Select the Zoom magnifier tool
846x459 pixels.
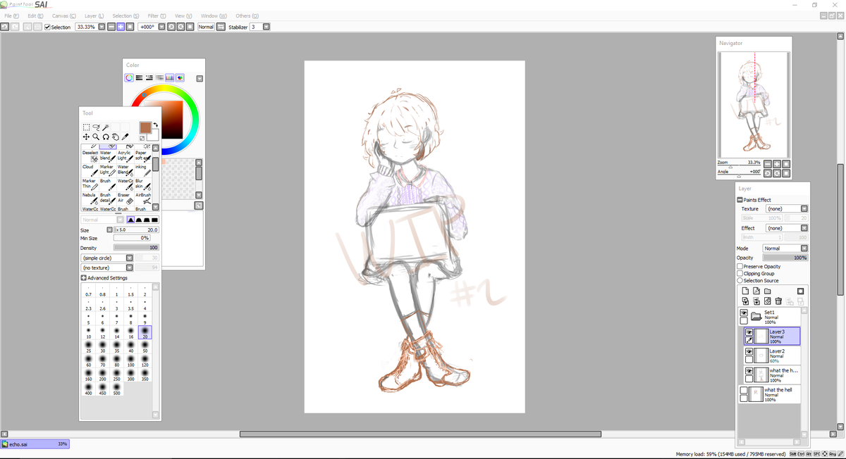point(96,137)
